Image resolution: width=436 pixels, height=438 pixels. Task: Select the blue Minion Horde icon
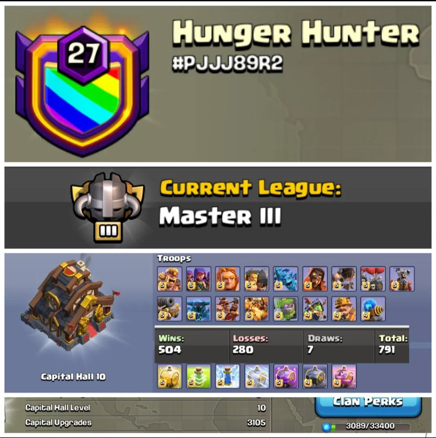tap(286, 279)
